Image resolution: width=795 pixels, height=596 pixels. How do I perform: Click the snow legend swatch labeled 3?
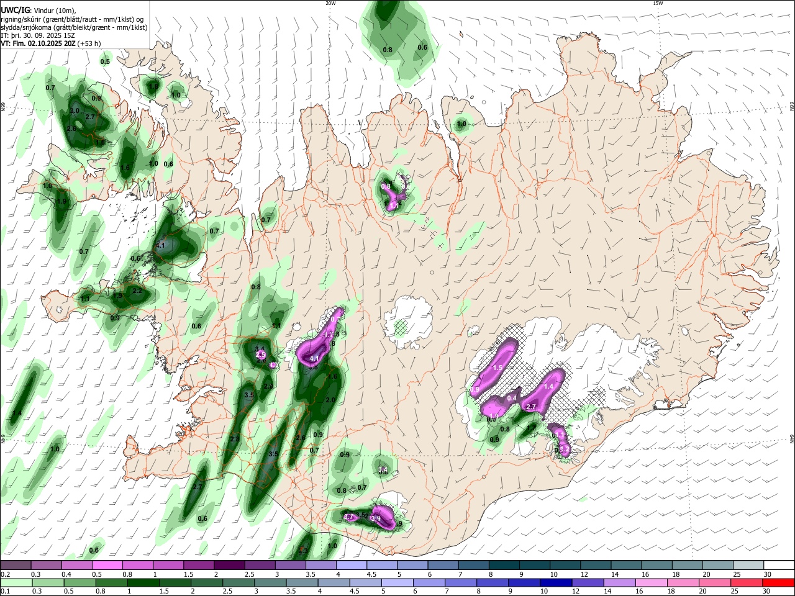pos(289,566)
